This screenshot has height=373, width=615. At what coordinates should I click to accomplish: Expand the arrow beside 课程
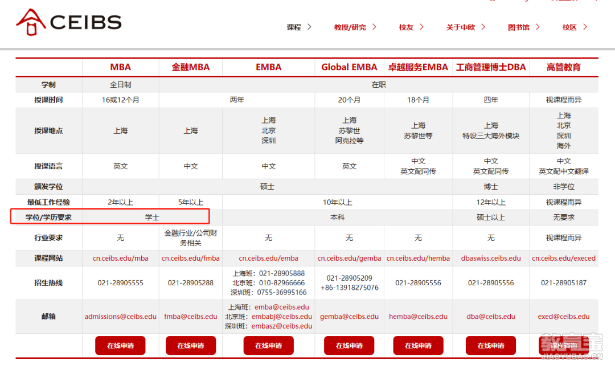click(x=309, y=27)
